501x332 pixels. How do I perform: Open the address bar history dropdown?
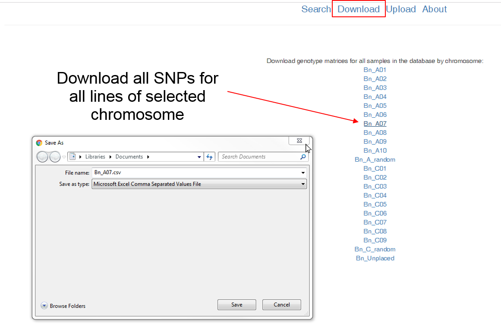[x=199, y=157]
